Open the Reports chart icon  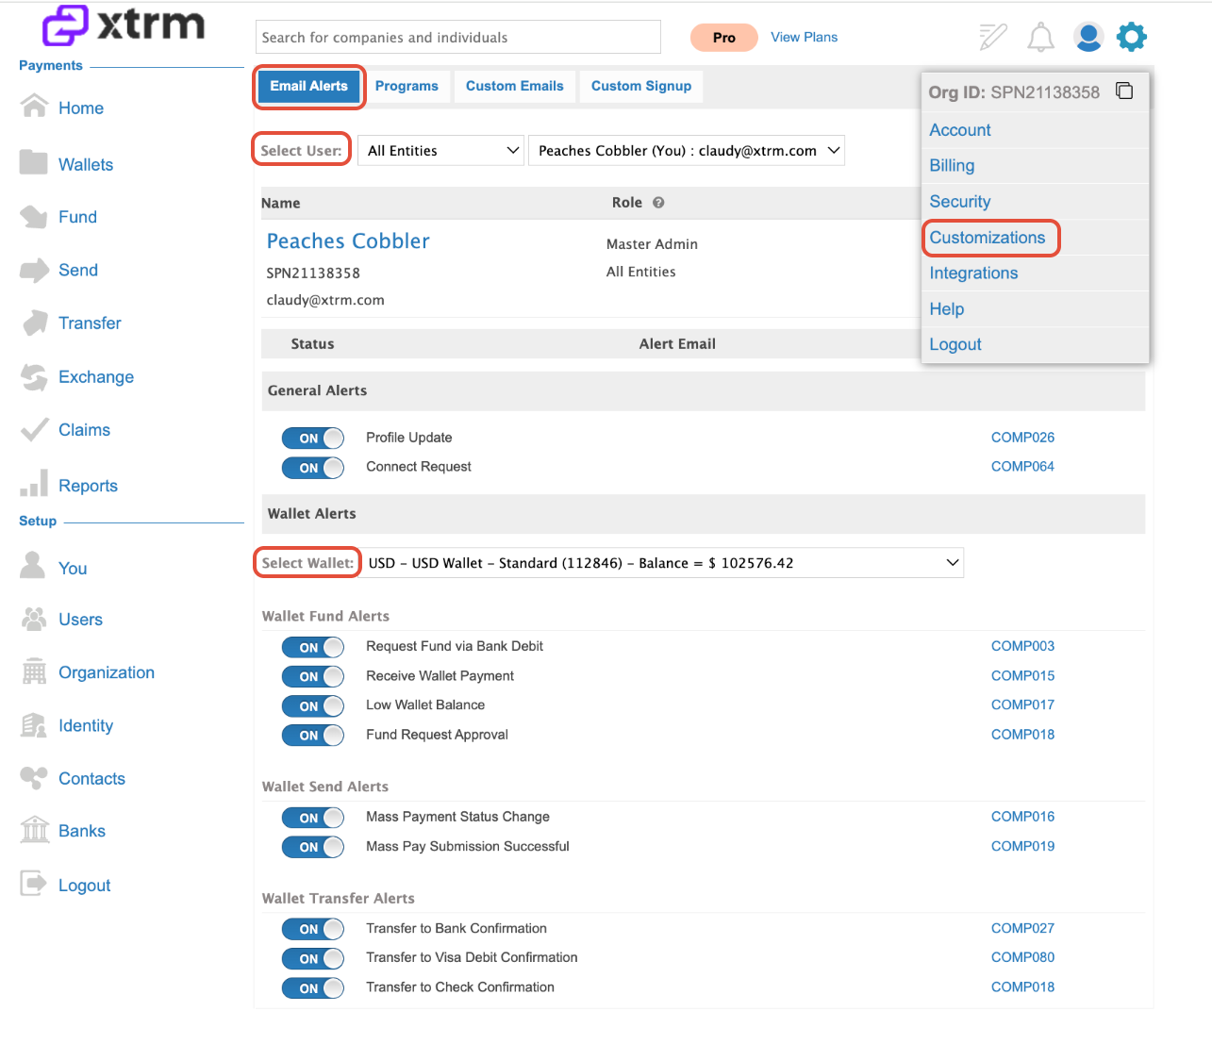(x=34, y=483)
